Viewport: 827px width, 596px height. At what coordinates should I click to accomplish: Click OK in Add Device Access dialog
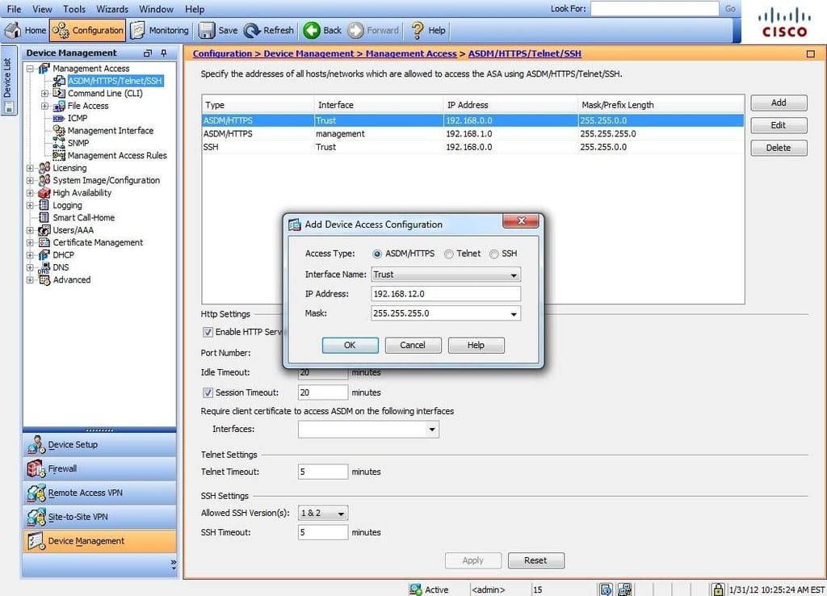point(351,345)
